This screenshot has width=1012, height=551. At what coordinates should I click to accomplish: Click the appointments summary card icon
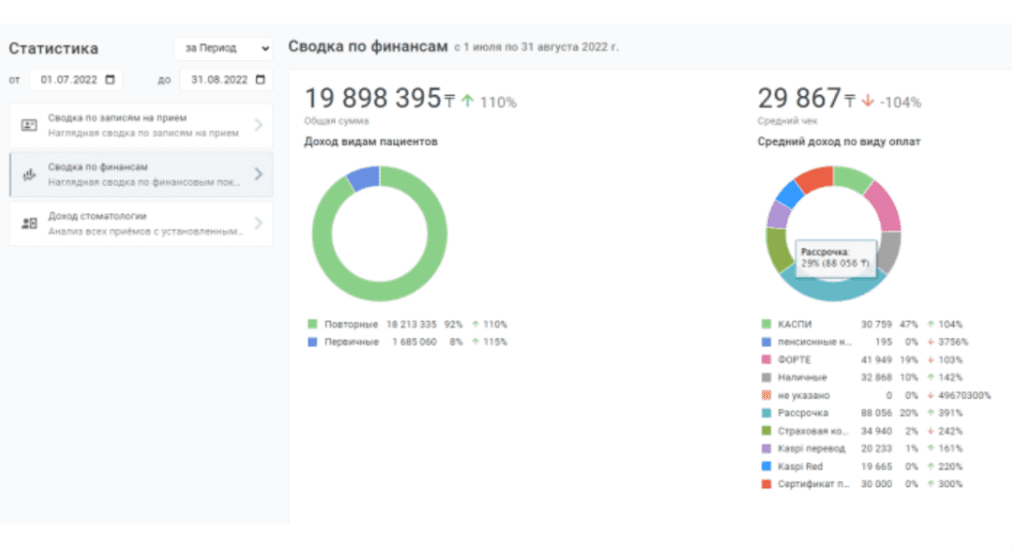[29, 125]
